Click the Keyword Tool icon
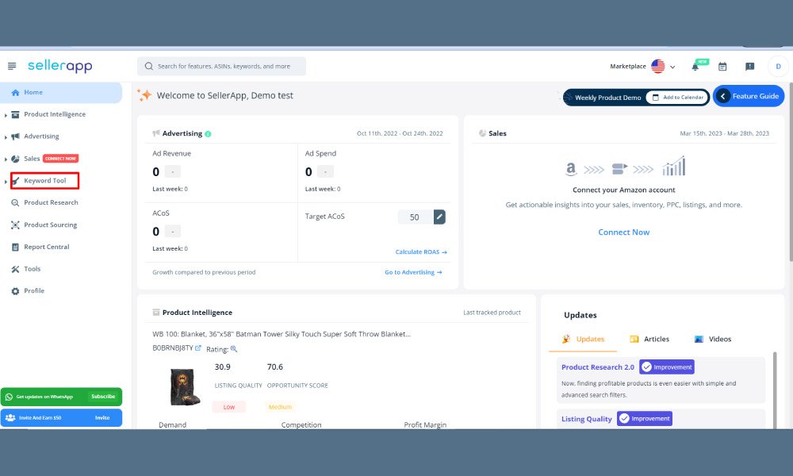 point(15,181)
